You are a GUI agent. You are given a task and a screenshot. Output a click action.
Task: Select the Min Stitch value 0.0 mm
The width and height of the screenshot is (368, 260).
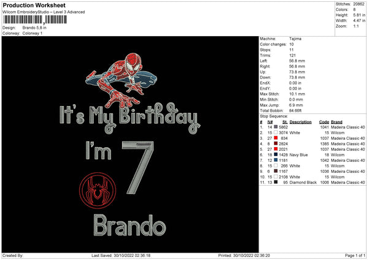[296, 99]
